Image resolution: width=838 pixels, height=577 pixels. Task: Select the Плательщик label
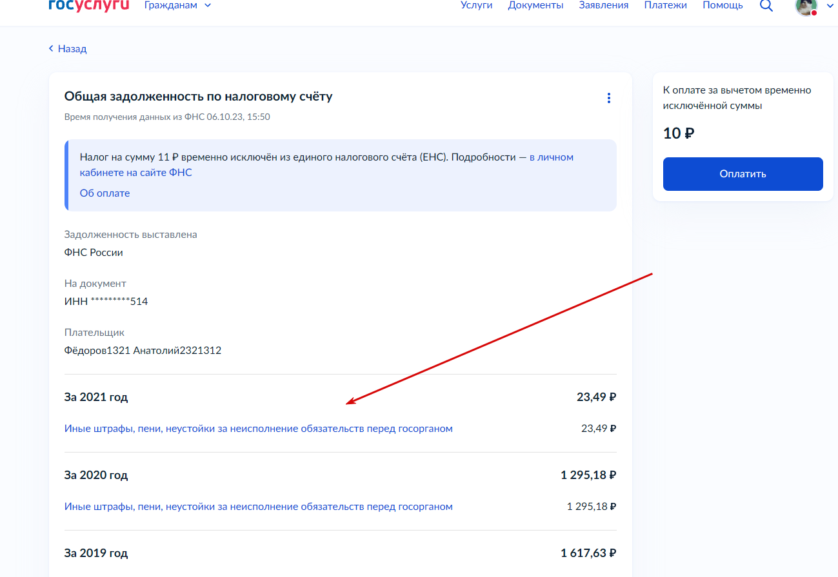point(94,333)
